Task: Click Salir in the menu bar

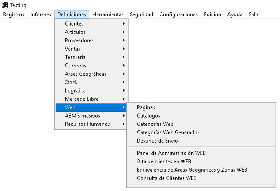Action: point(253,15)
